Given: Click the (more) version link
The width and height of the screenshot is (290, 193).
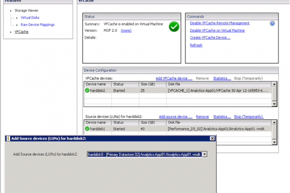Looking at the screenshot, I should (x=126, y=31).
